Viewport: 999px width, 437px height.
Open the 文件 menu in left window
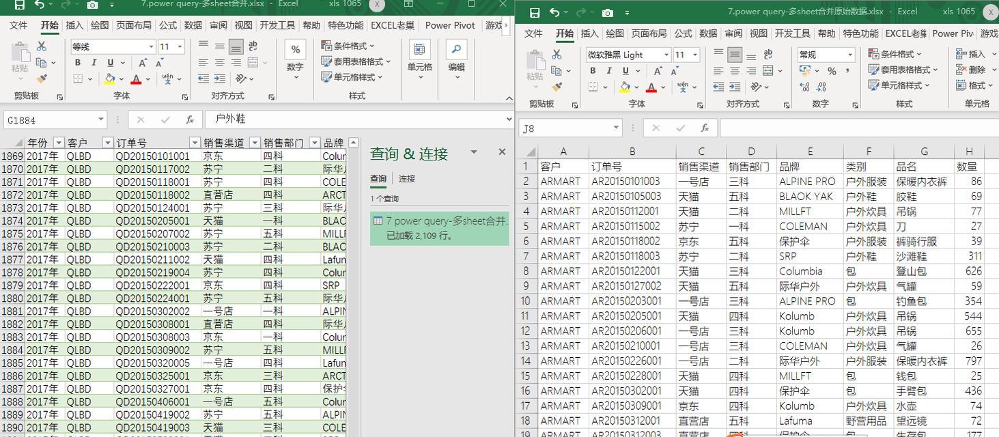click(18, 25)
